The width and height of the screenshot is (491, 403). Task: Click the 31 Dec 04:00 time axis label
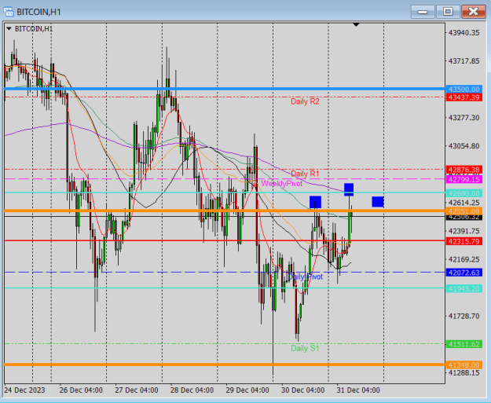[x=358, y=390]
